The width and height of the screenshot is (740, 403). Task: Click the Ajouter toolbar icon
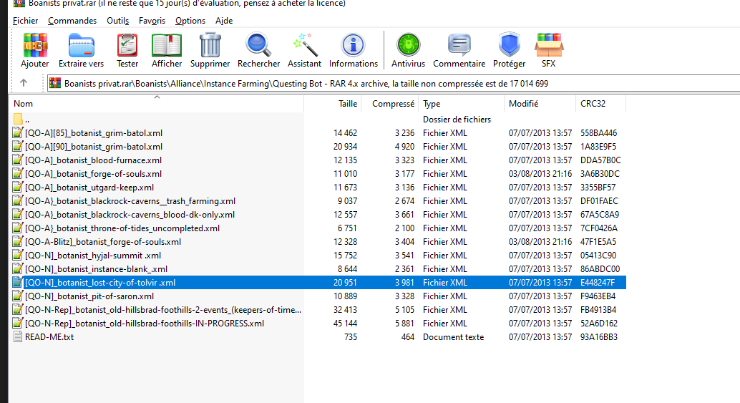coord(35,45)
